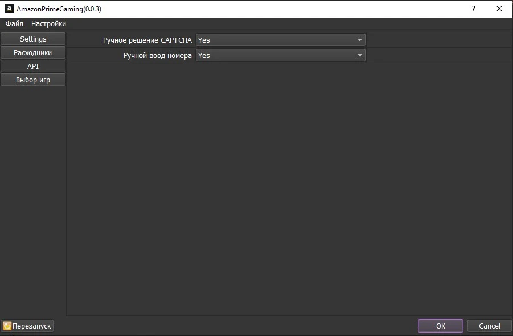Image resolution: width=513 pixels, height=336 pixels.
Task: Expand the Ручной ввод номера dropdown
Action: (x=280, y=55)
